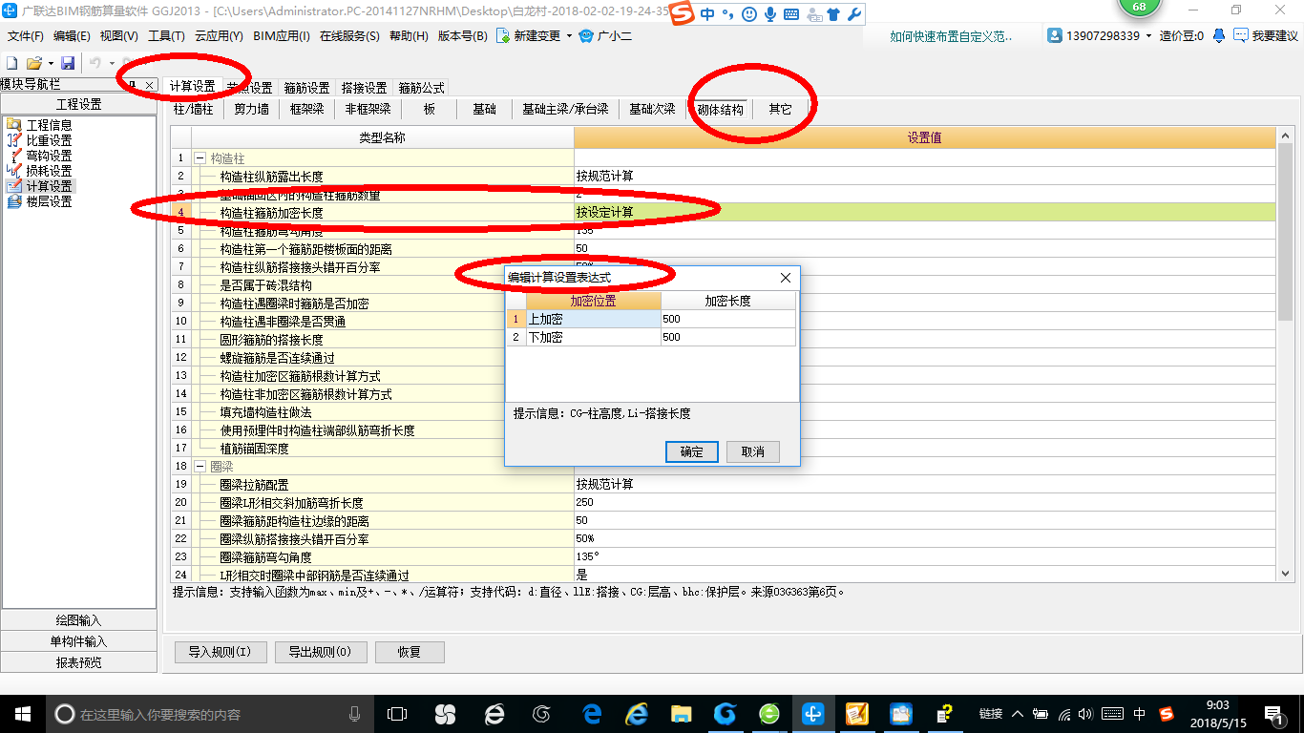
Task: Toggle Sogou Chinese/English 中 mode
Action: coord(707,14)
